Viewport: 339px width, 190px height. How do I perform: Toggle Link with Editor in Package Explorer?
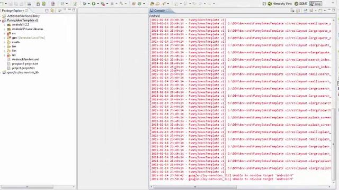52,11
